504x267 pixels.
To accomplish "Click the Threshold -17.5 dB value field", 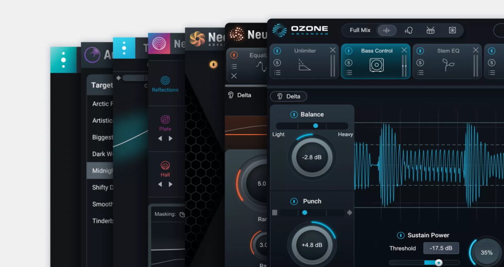I will (x=441, y=248).
